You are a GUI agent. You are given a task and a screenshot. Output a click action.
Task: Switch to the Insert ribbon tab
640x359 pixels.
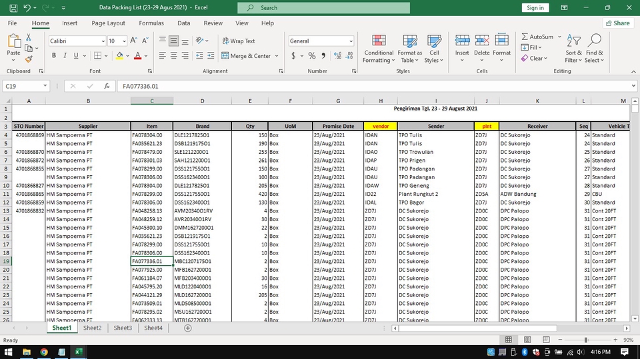click(69, 23)
